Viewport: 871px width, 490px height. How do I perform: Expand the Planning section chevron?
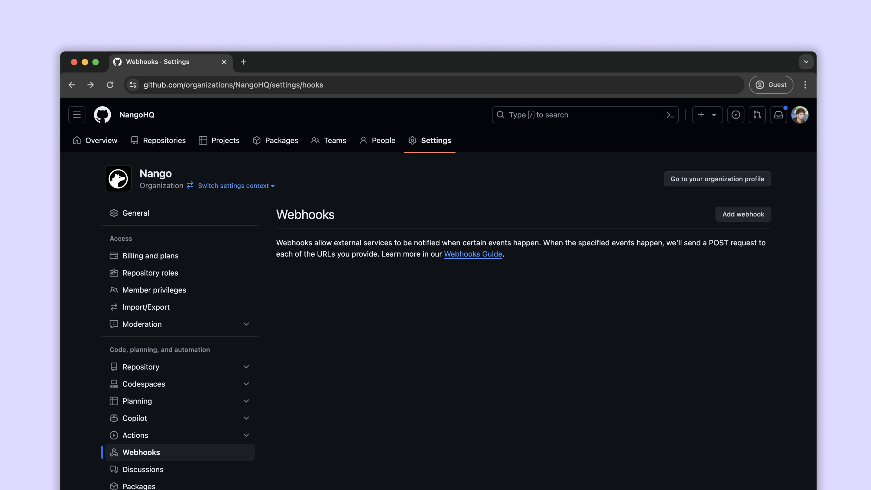(246, 401)
